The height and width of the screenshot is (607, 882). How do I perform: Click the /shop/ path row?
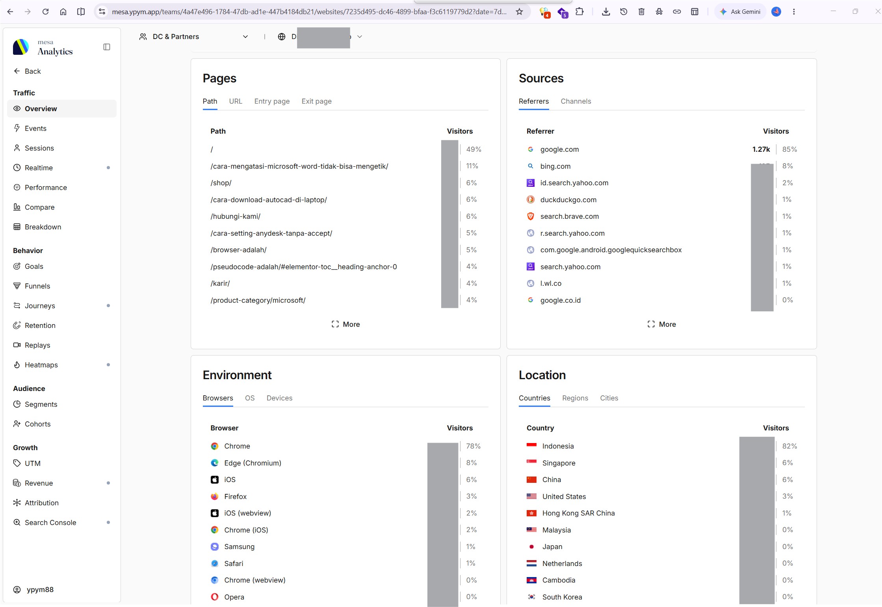(x=345, y=183)
